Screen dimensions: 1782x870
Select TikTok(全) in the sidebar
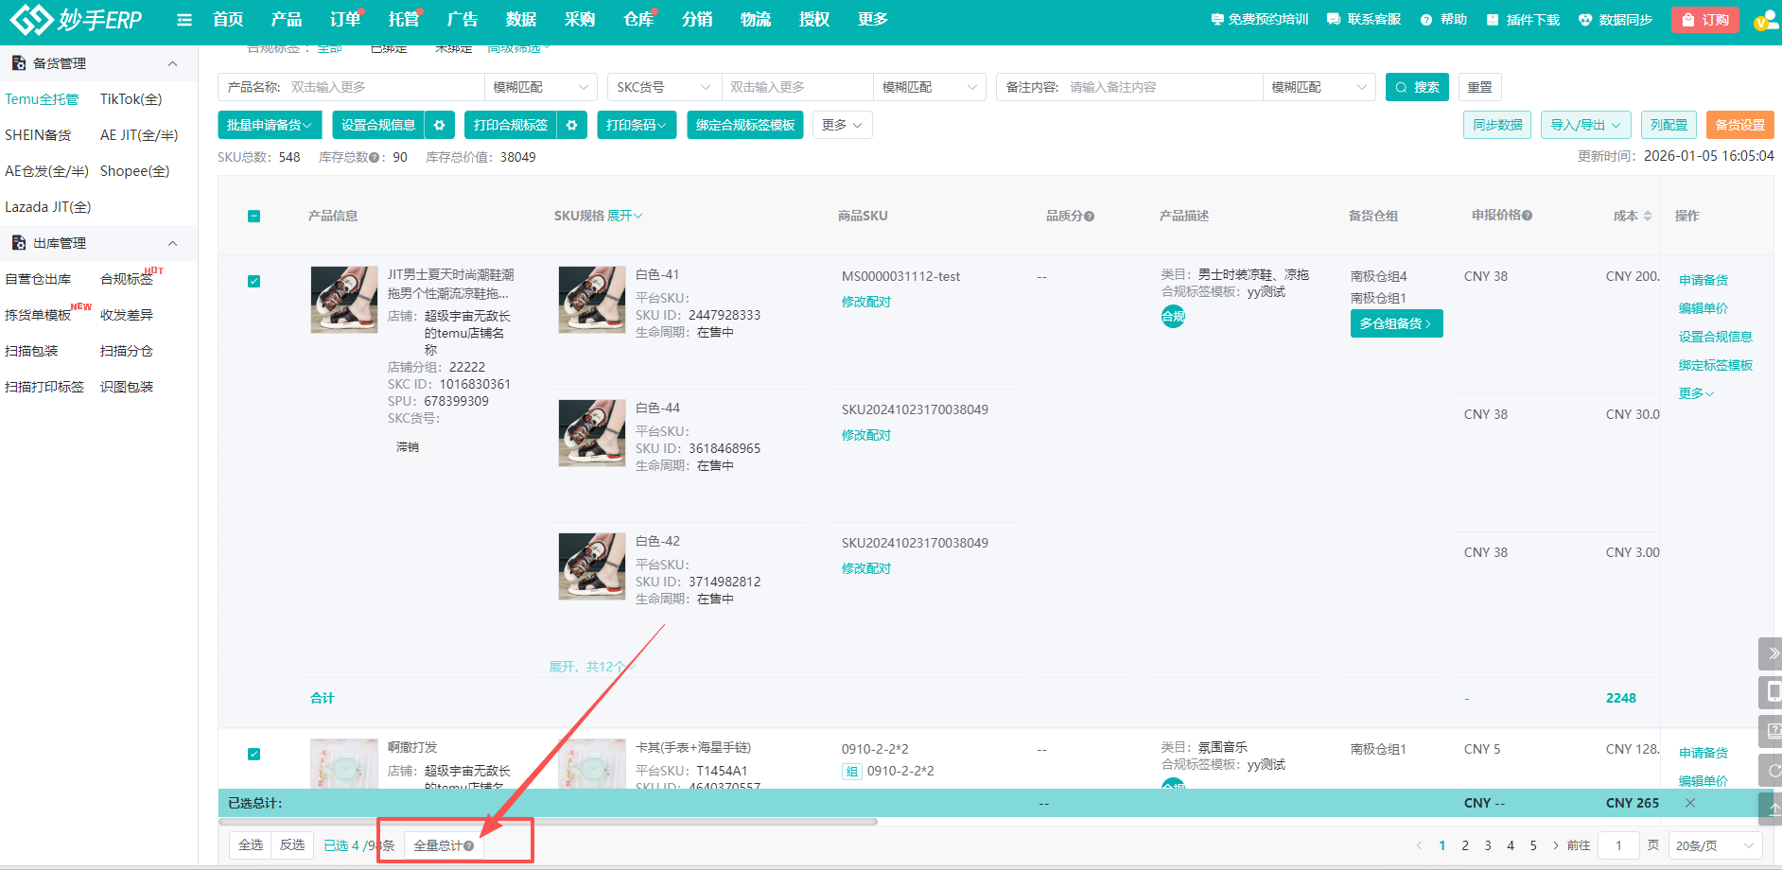pos(131,99)
